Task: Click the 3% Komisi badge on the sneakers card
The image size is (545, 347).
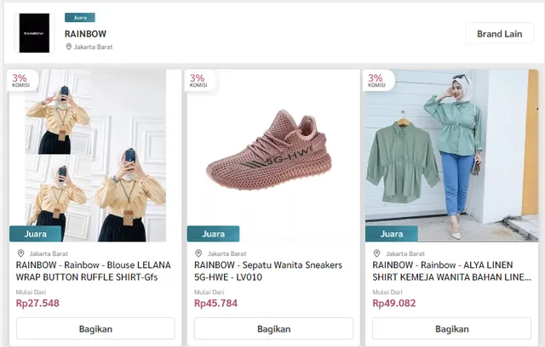Action: (198, 80)
